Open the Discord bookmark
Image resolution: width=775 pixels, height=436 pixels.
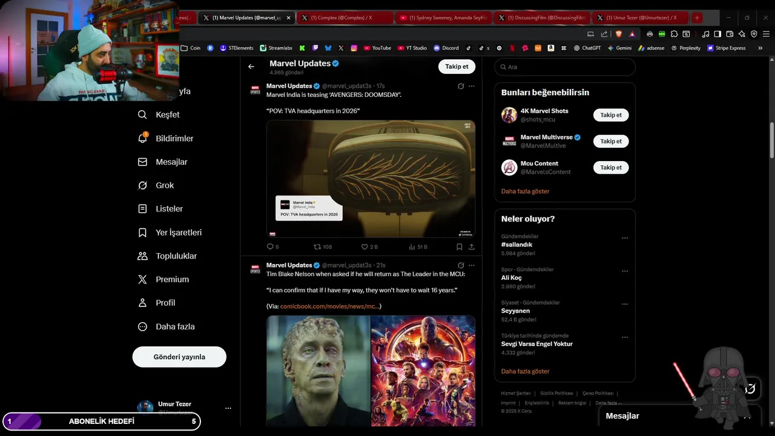(x=446, y=48)
